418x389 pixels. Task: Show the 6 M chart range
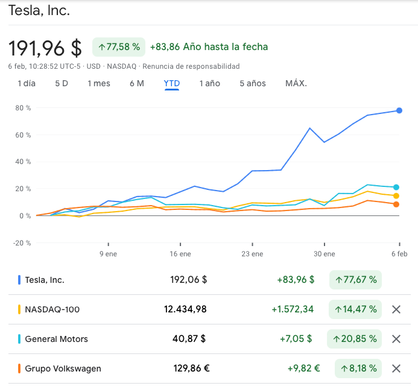(137, 83)
